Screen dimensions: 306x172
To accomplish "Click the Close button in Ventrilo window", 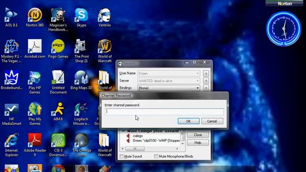I will click(197, 135).
